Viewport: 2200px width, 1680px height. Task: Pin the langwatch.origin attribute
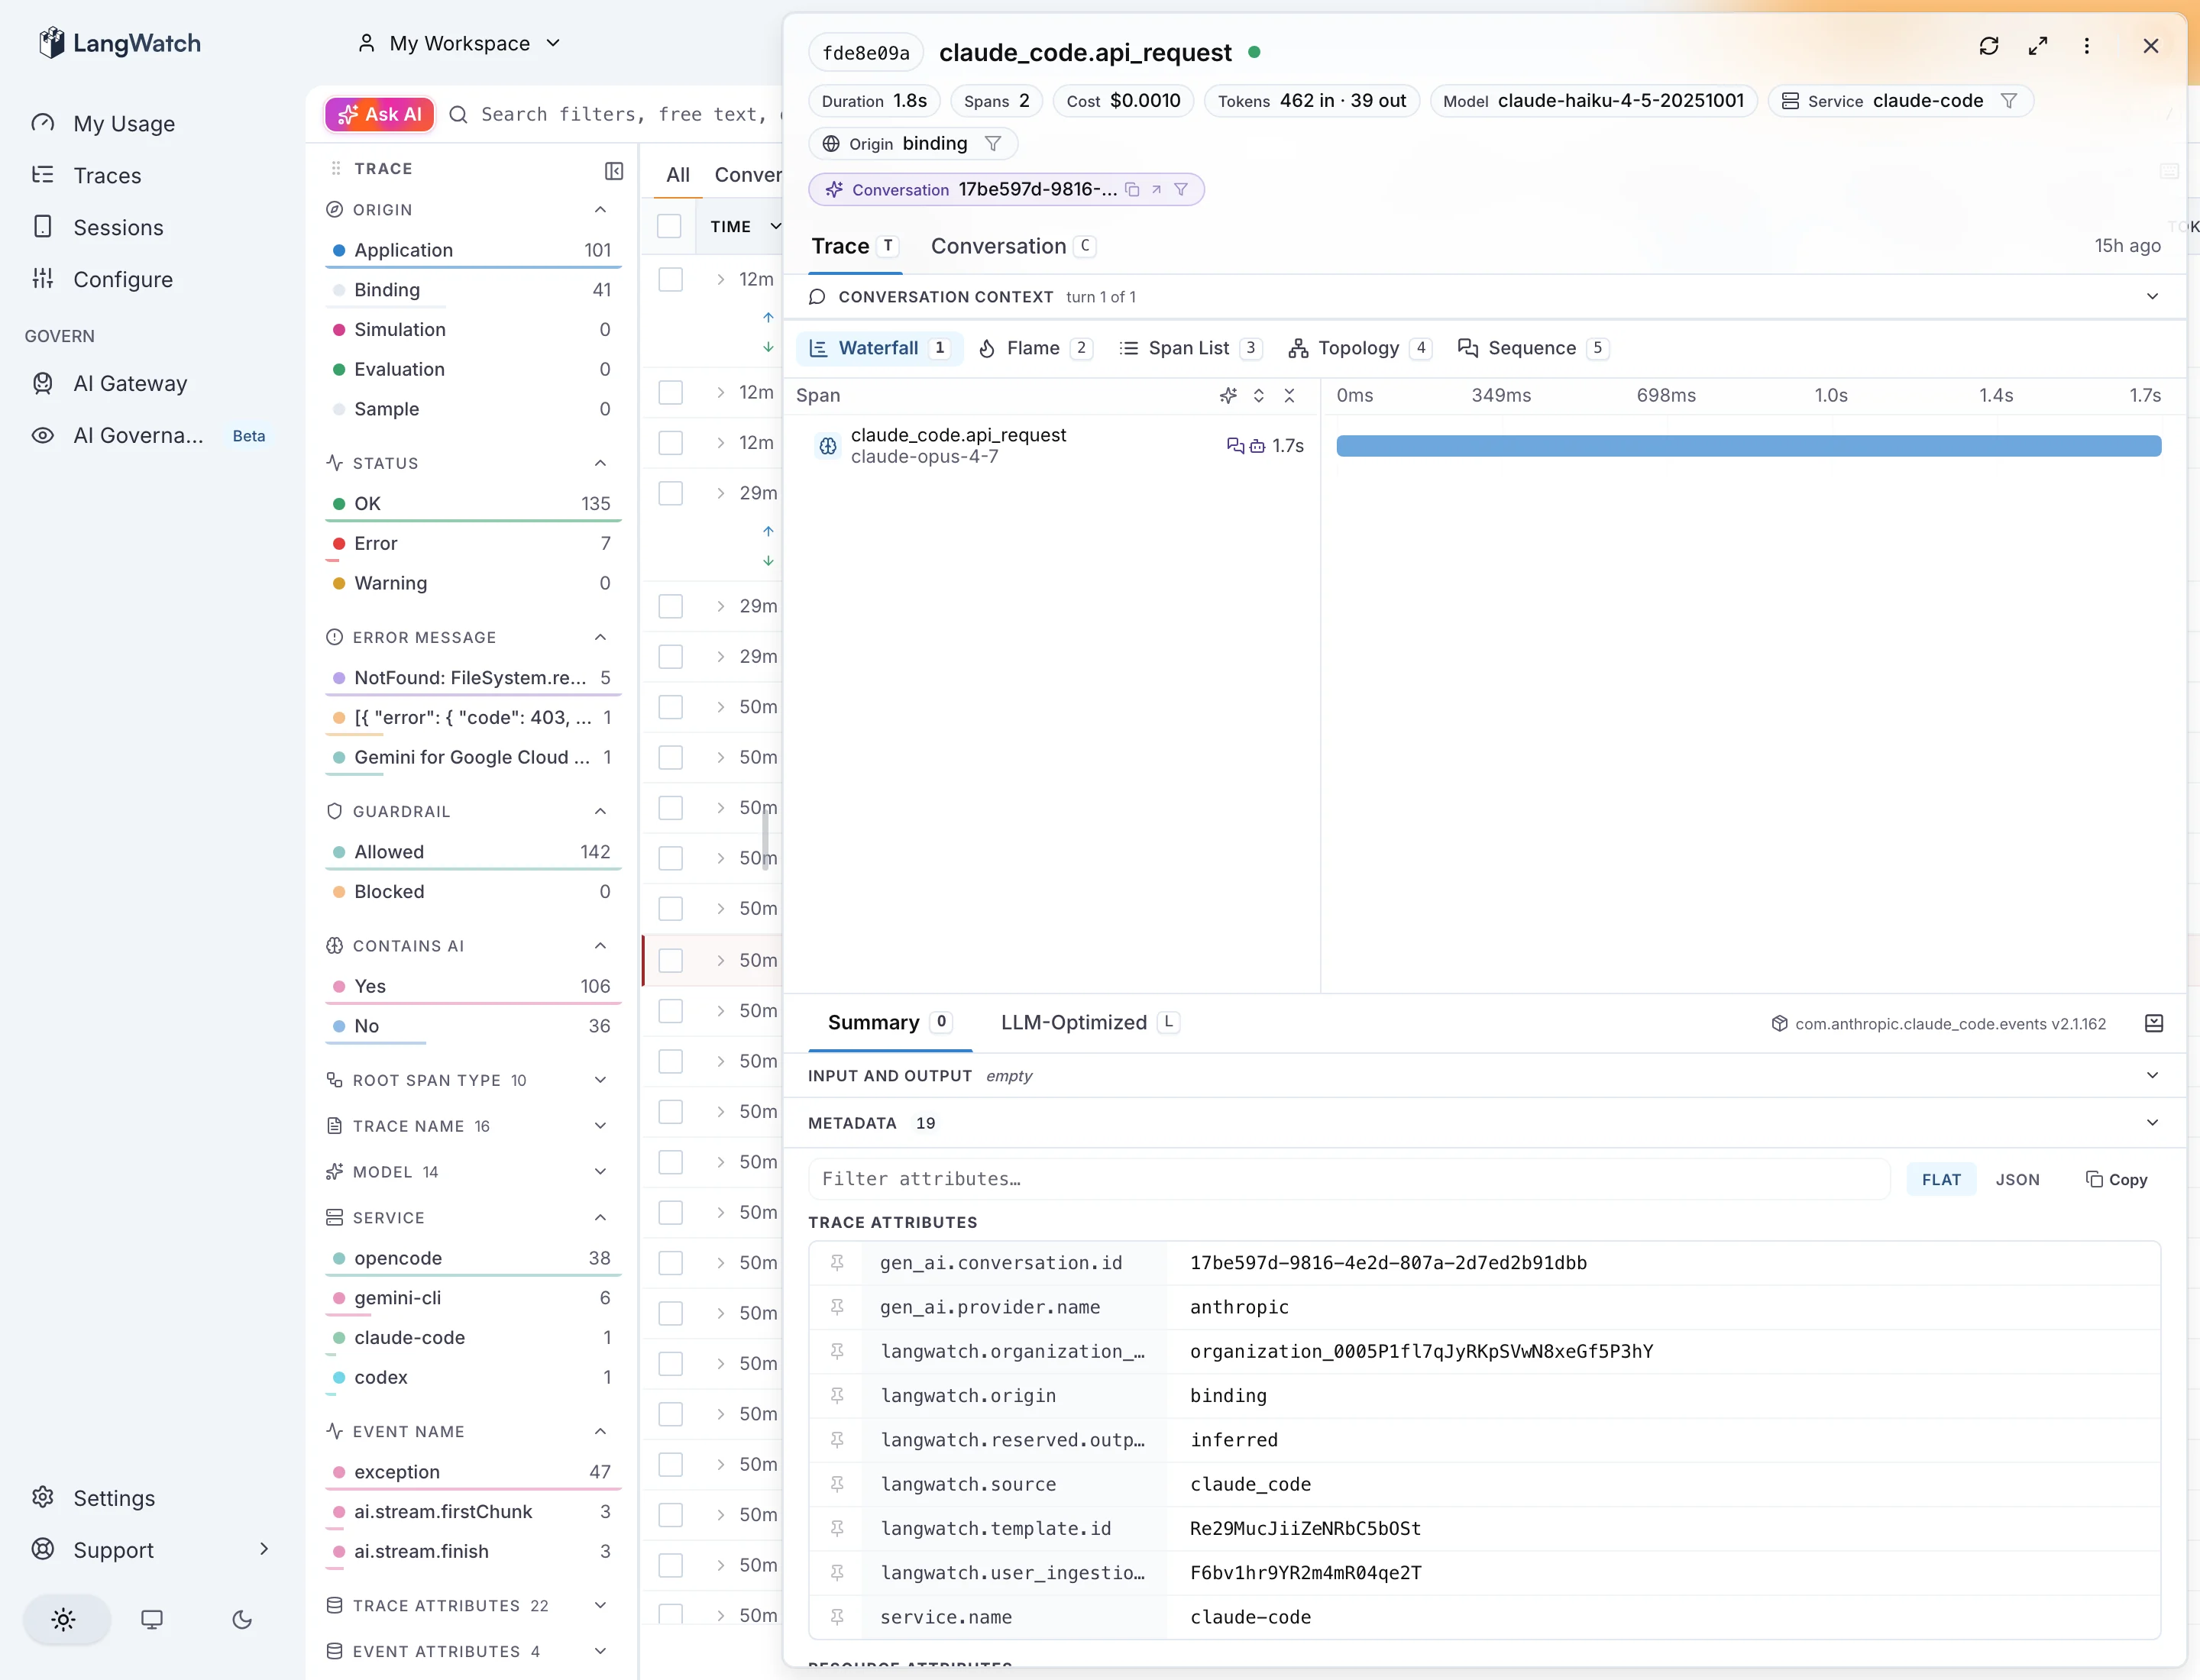coord(837,1396)
